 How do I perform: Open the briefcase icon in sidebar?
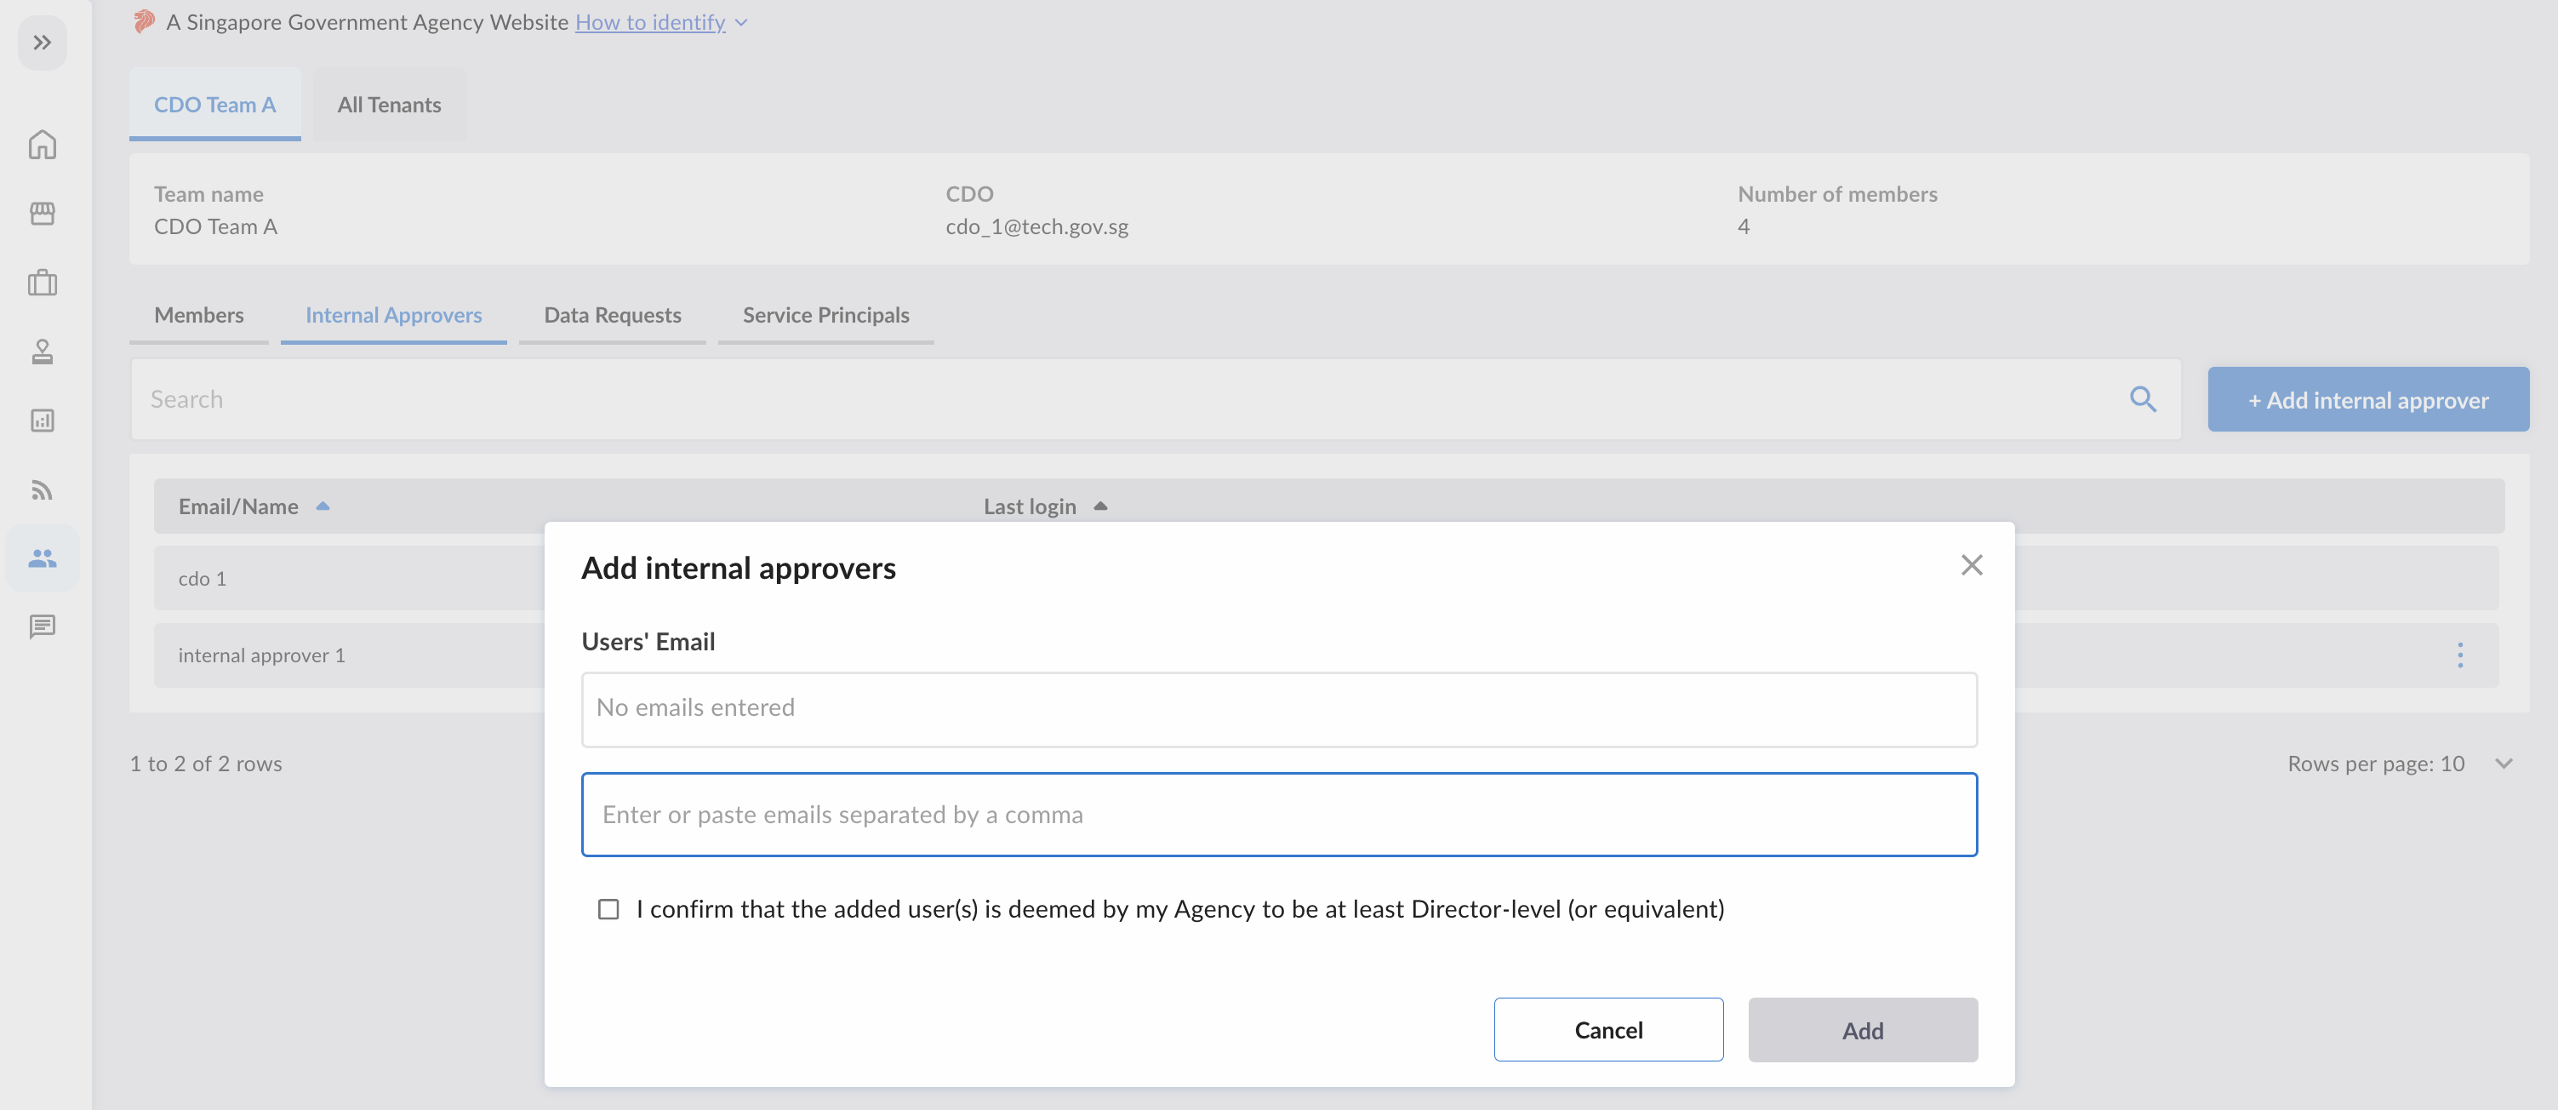[42, 283]
